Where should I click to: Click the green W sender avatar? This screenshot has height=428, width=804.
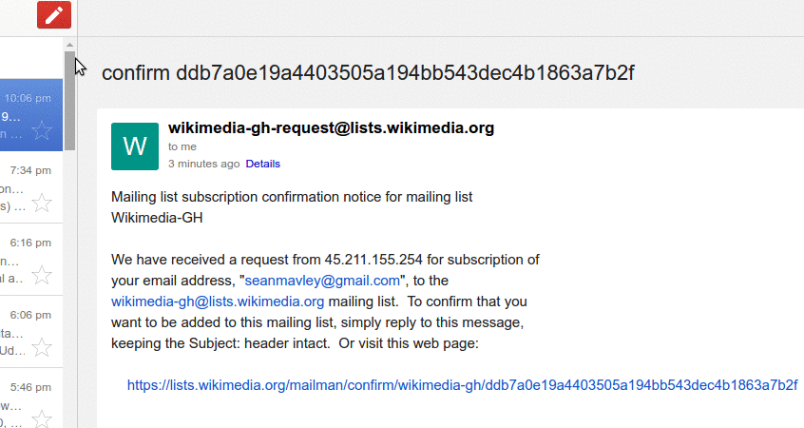135,146
